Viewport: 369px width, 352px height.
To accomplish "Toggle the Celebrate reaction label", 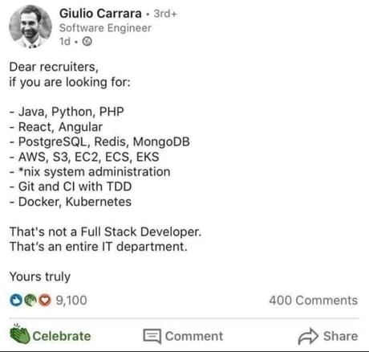I will point(62,336).
